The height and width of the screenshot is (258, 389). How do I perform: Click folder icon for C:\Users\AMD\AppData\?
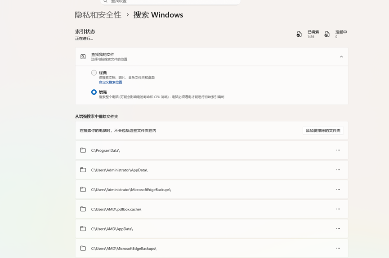[x=83, y=229]
